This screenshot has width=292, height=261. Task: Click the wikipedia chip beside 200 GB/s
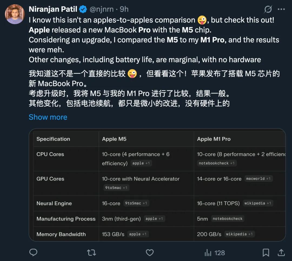point(239,234)
